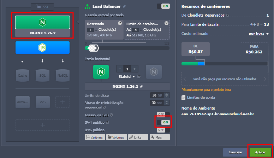The width and height of the screenshot is (274, 158).
Task: Click the vertical scaling slider handle
Action: (93, 48)
